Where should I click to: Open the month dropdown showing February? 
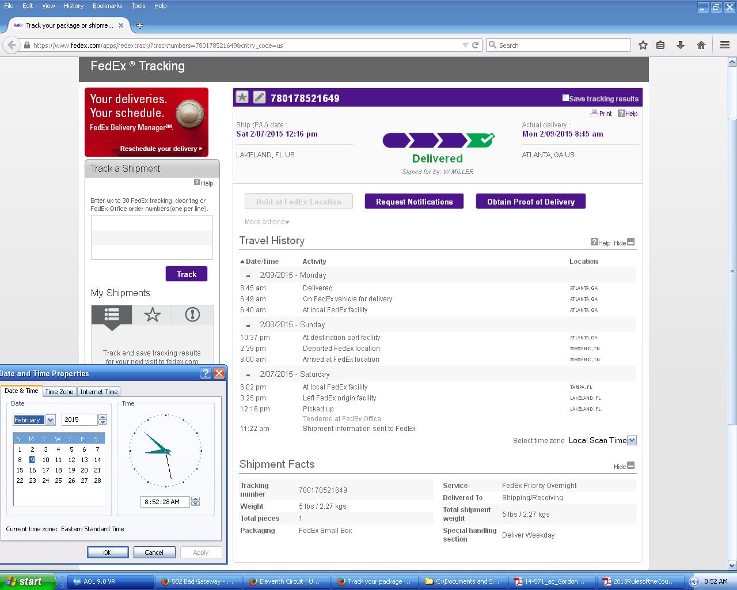50,420
